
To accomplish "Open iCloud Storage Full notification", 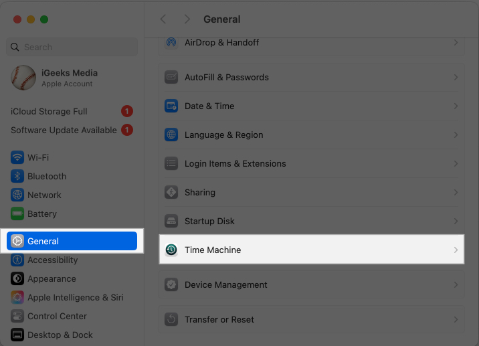I will click(x=72, y=111).
